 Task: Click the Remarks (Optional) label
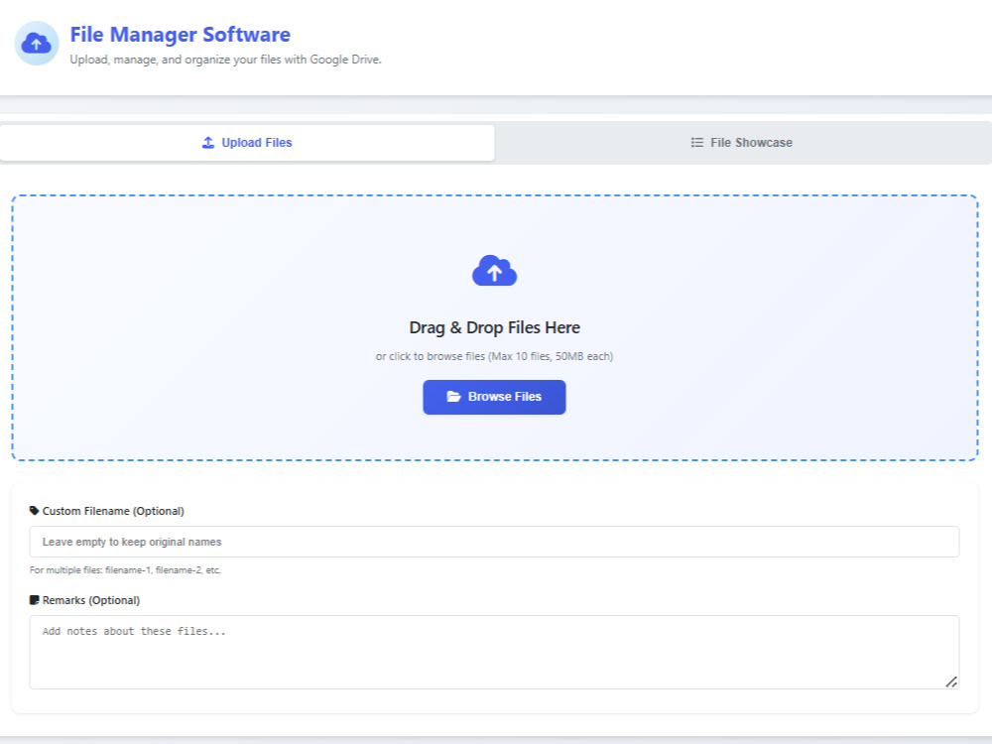(x=91, y=600)
